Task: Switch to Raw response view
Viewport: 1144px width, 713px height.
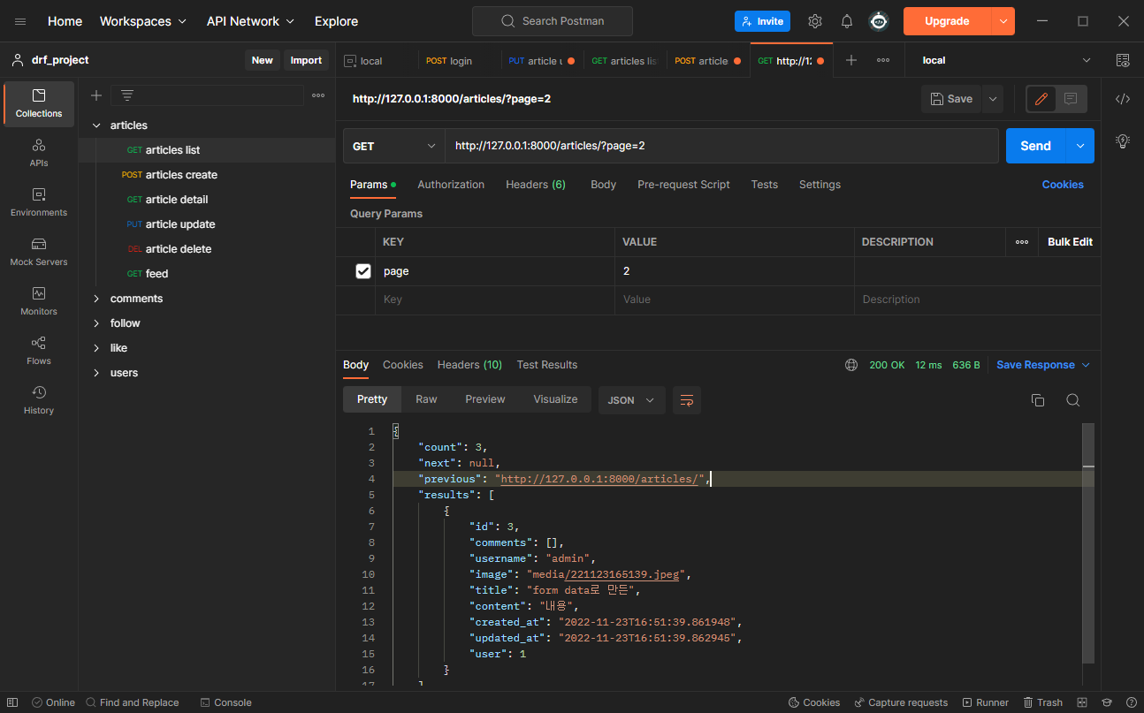Action: pos(426,399)
